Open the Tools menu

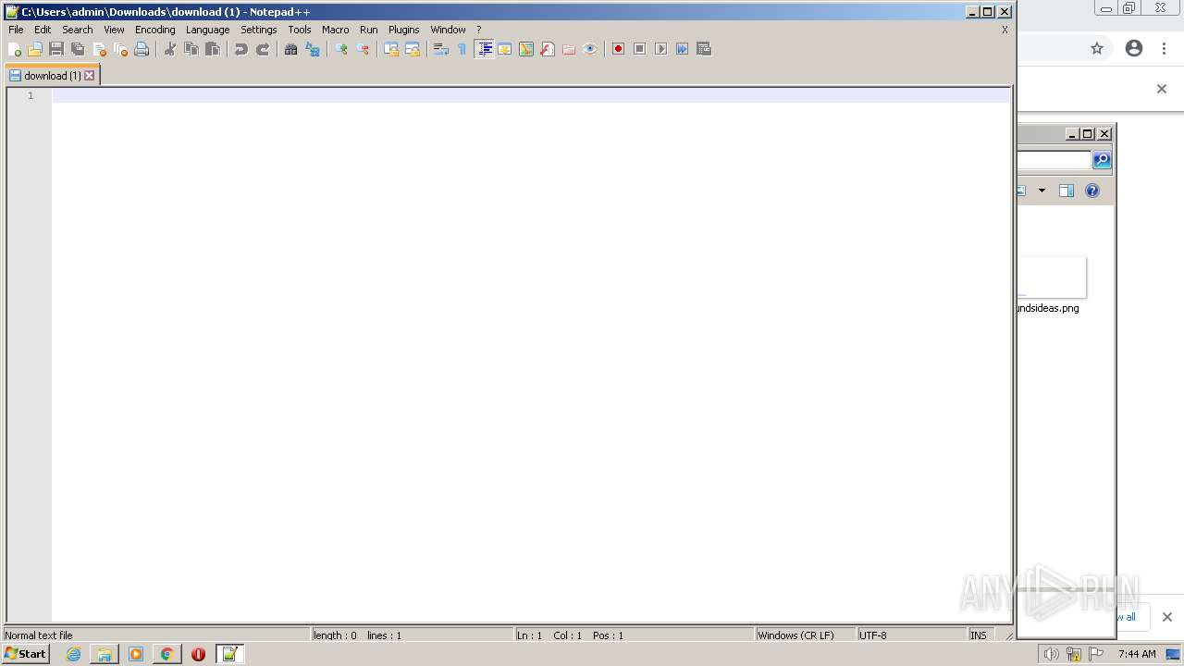(x=300, y=30)
